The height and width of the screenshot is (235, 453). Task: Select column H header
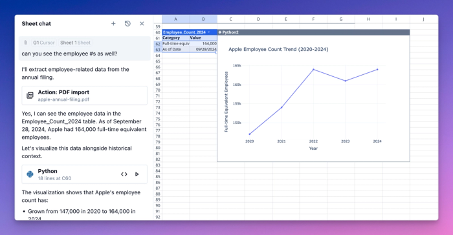click(x=368, y=19)
